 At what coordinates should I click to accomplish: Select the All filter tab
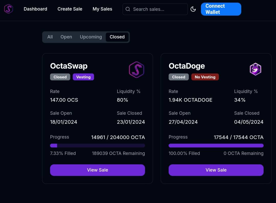coord(50,37)
